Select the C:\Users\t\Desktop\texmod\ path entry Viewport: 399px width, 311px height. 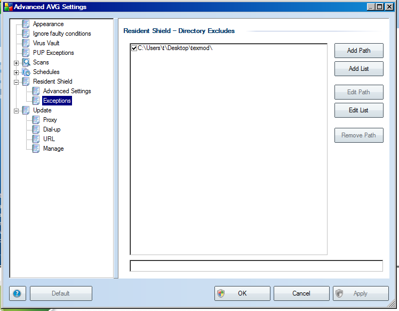(175, 48)
